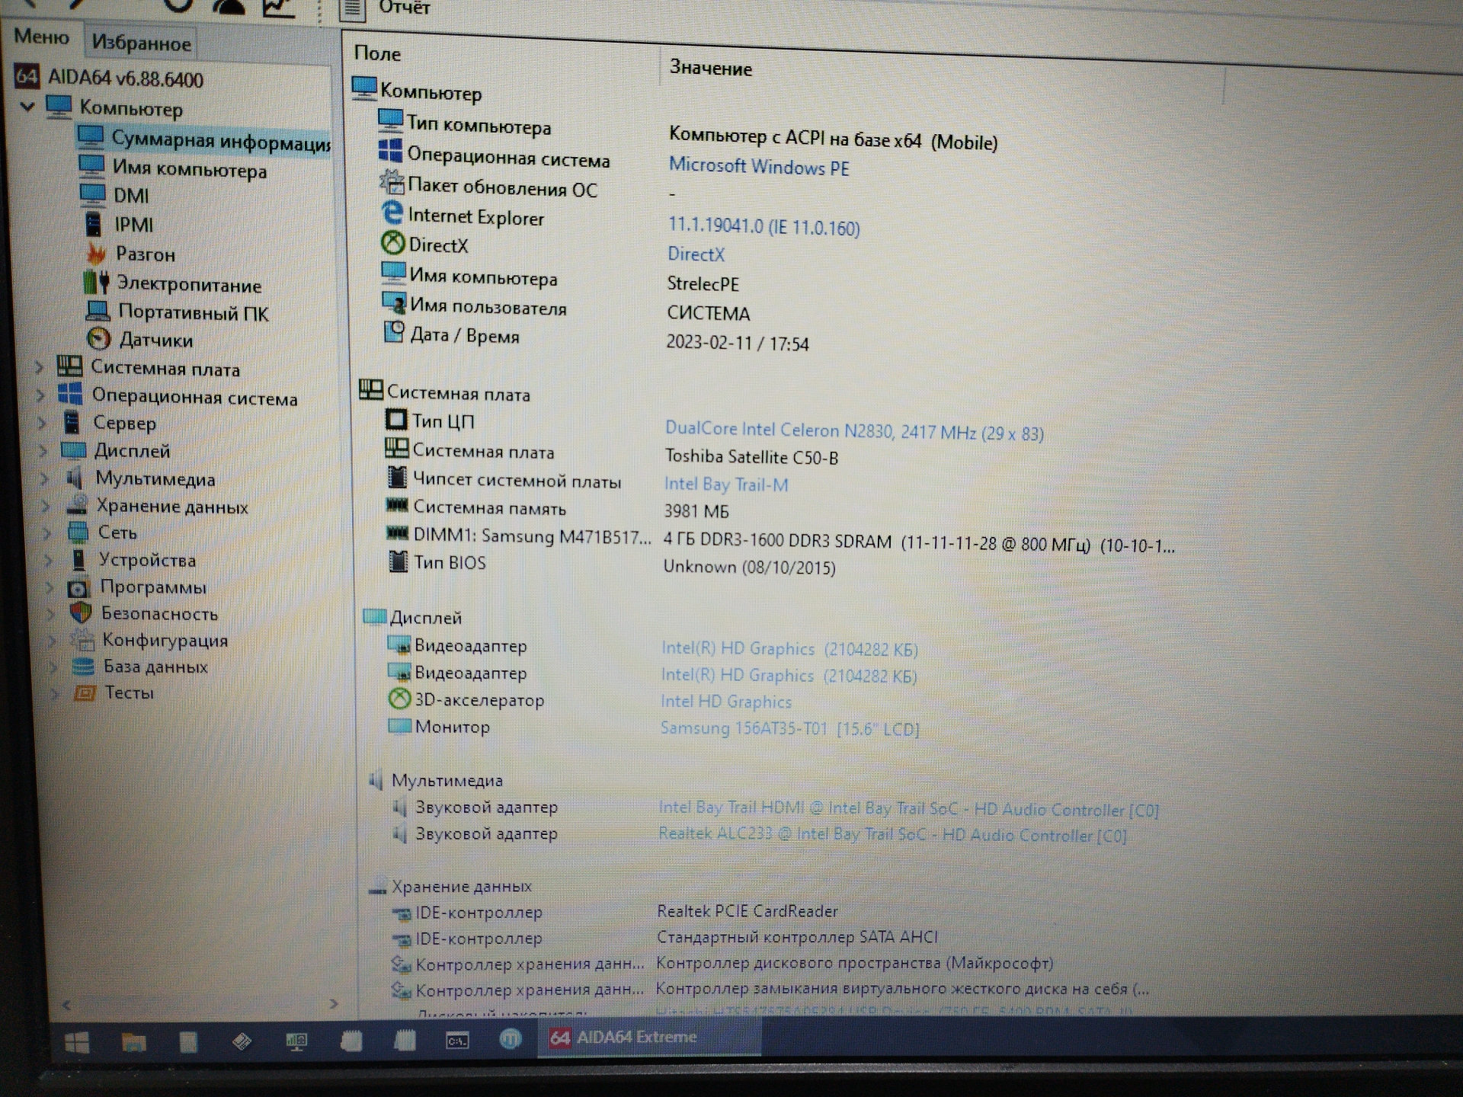Viewport: 1463px width, 1097px height.
Task: Open the Realtek ALC233 audio link
Action: tap(892, 834)
